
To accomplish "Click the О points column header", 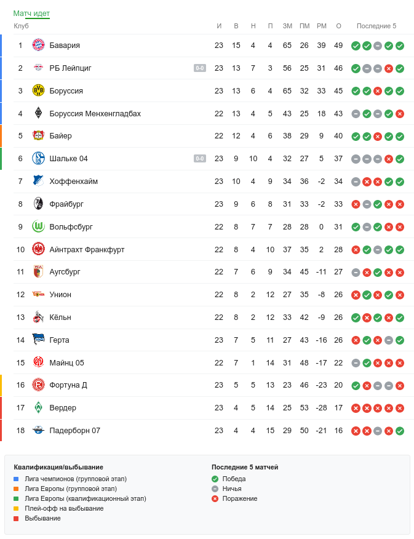I will [x=338, y=26].
